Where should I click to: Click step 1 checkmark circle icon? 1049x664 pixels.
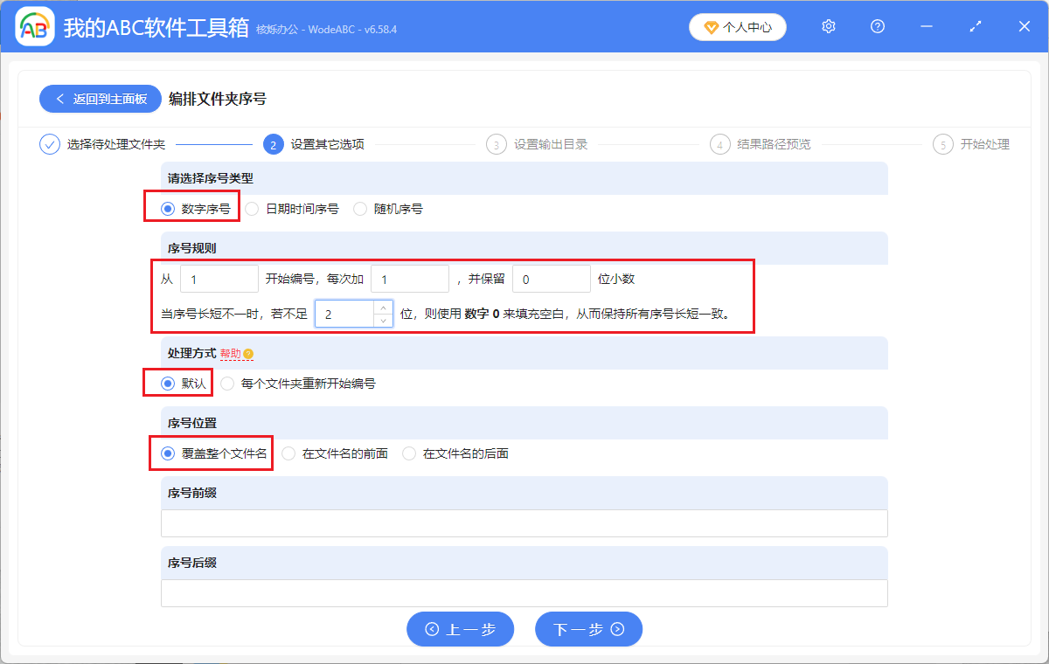click(x=50, y=144)
